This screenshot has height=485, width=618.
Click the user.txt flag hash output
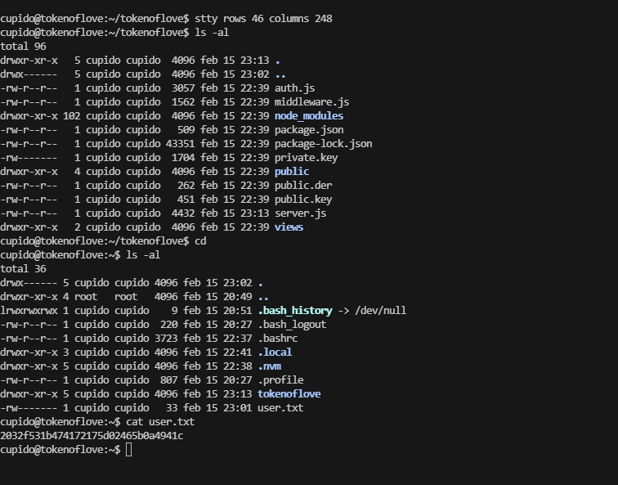pos(92,435)
